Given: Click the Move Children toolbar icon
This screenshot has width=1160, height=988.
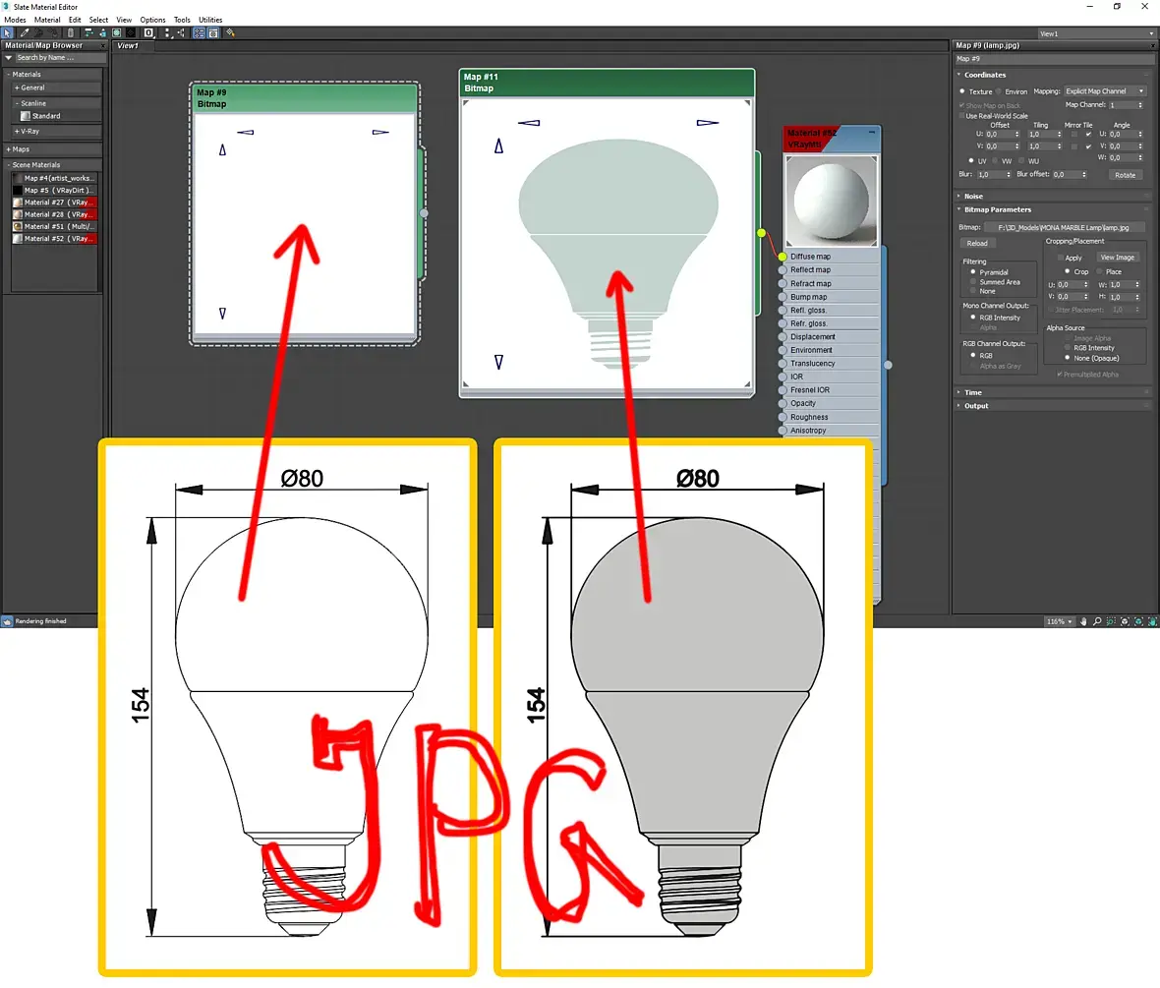Looking at the screenshot, I should [88, 32].
